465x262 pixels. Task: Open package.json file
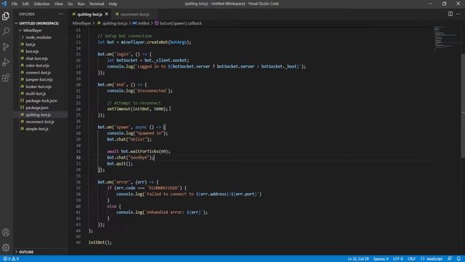pyautogui.click(x=37, y=108)
